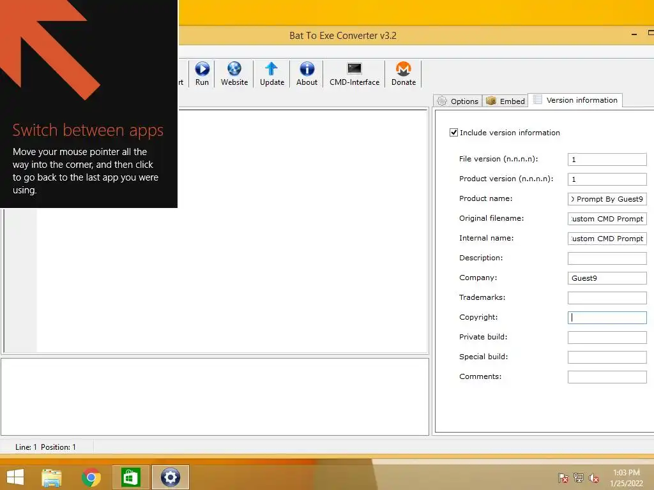Screen dimensions: 654x490
Task: Click the Update arrow icon
Action: click(x=272, y=74)
